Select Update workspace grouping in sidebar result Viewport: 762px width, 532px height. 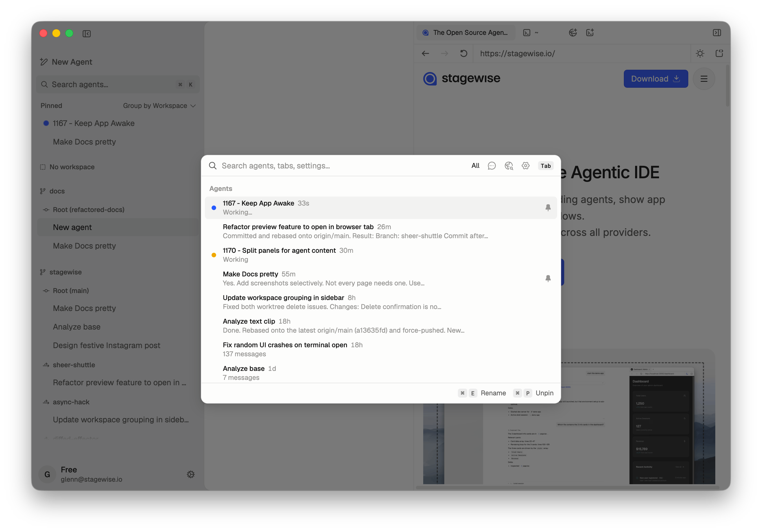pos(381,302)
